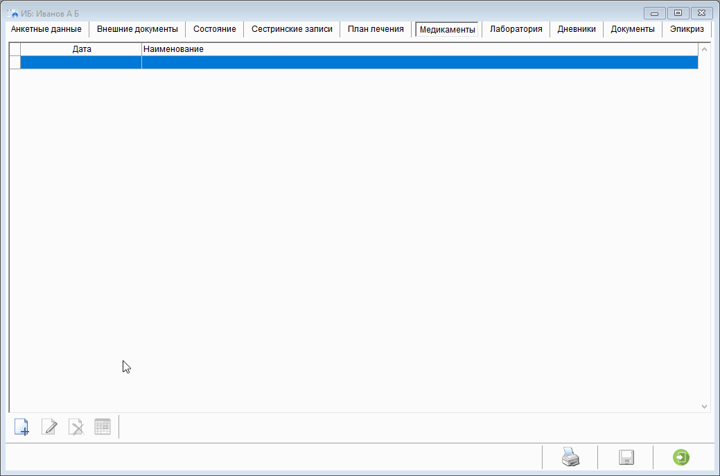Open the Сестринские записи tab

coord(292,29)
